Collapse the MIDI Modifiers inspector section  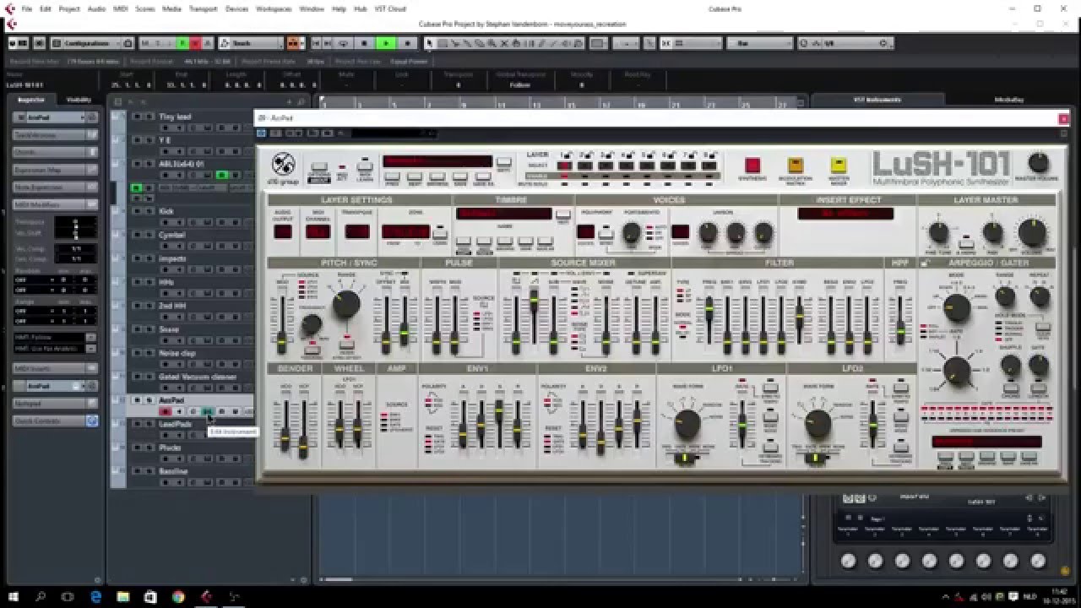[55, 204]
